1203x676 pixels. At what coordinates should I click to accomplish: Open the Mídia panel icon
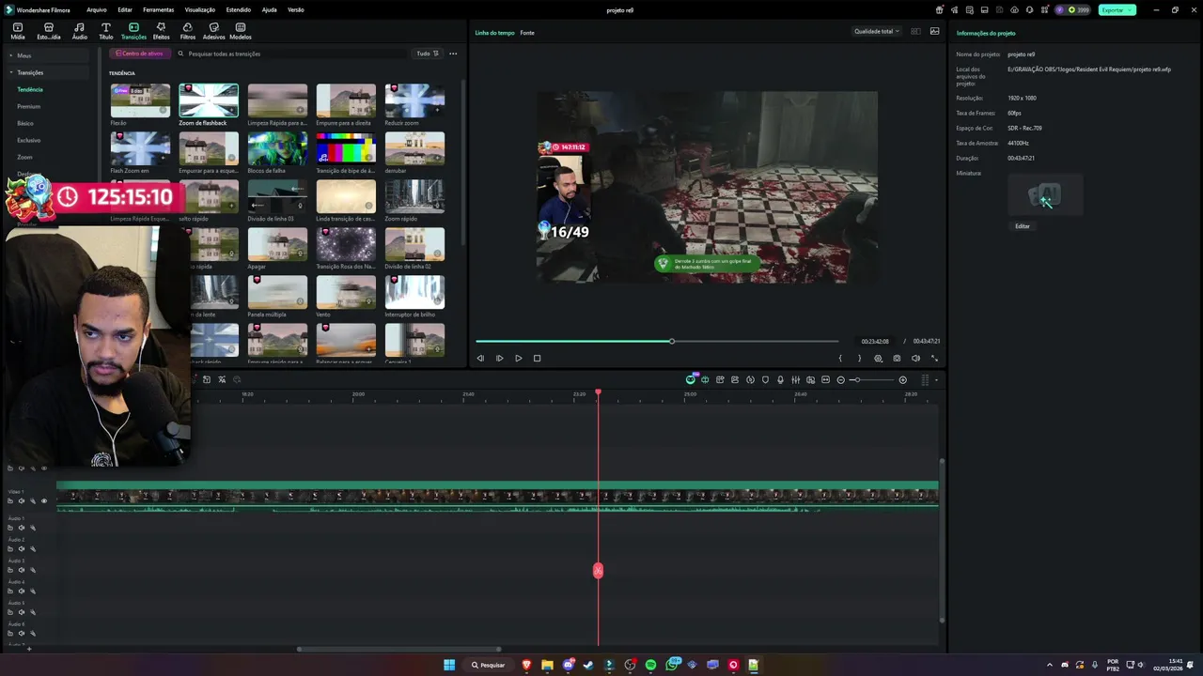(x=18, y=31)
